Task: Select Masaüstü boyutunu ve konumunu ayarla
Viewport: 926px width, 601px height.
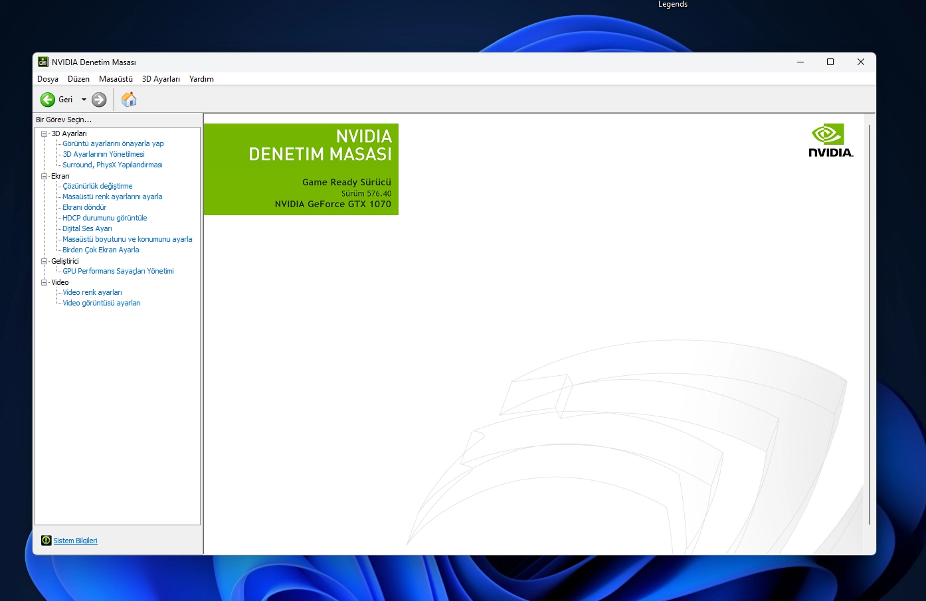Action: (x=128, y=239)
